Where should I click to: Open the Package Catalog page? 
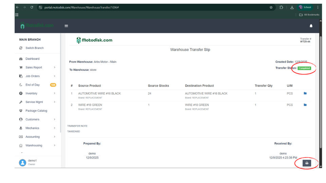(x=36, y=111)
